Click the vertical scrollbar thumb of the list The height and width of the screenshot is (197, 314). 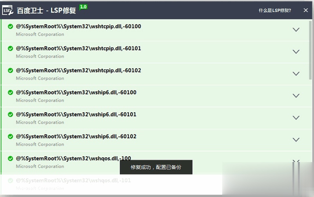(x=310, y=50)
